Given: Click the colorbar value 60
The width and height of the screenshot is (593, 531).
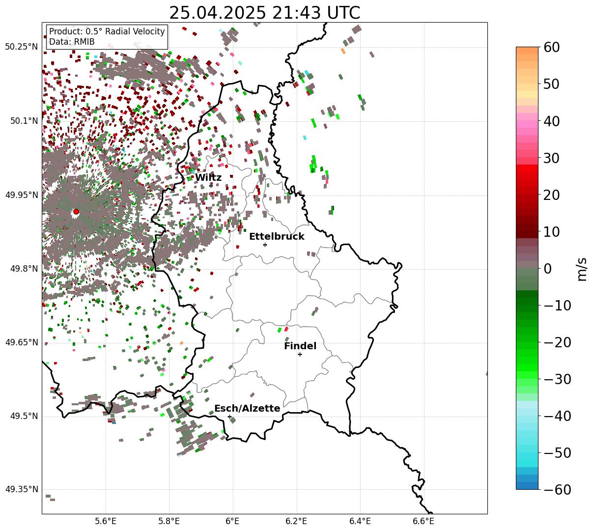Looking at the screenshot, I should click(x=551, y=47).
